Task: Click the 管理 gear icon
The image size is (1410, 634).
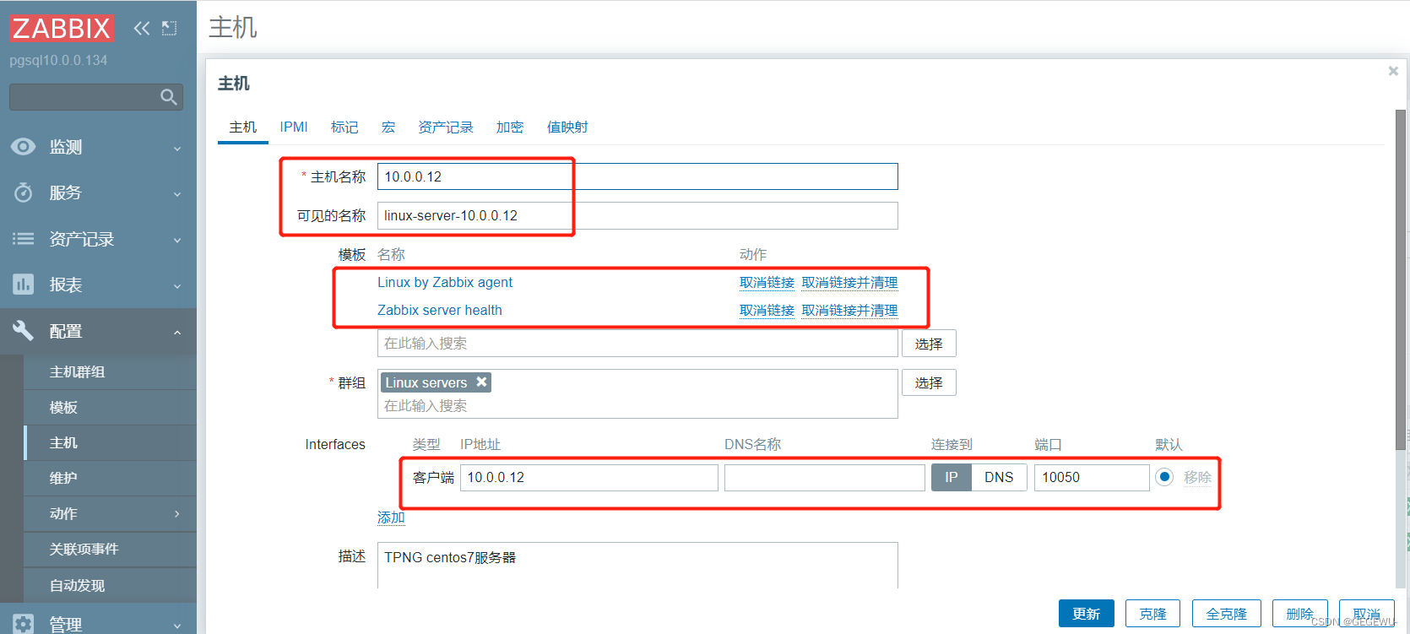Action: (x=24, y=624)
